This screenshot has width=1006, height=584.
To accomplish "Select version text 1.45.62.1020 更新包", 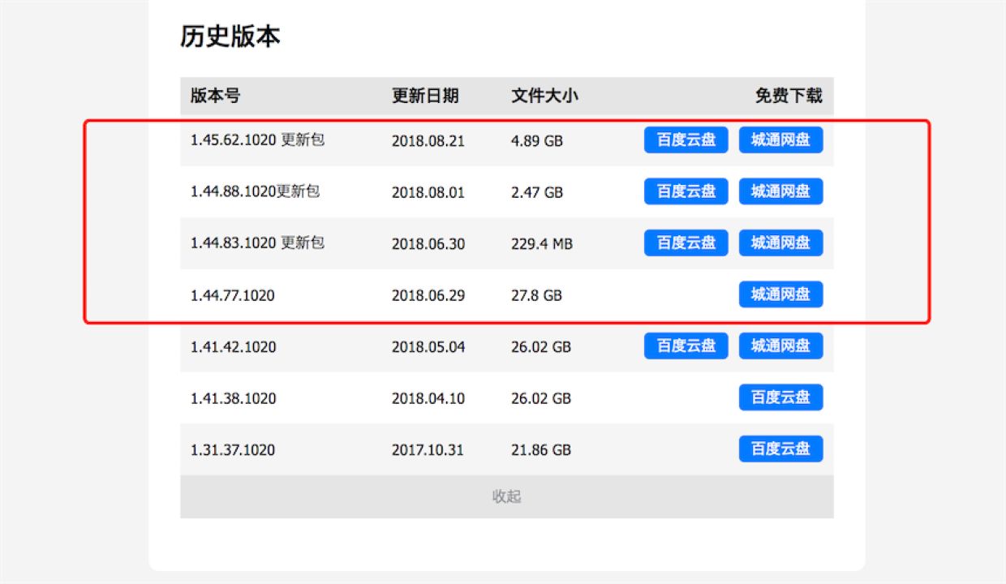I will (x=258, y=140).
